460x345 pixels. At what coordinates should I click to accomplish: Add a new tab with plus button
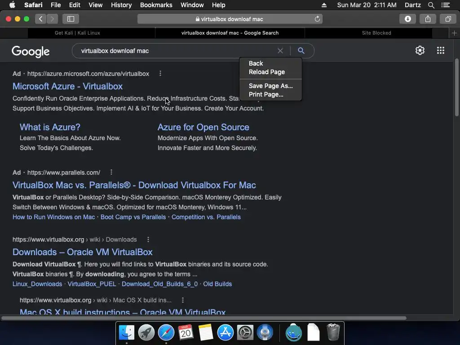pos(454,33)
